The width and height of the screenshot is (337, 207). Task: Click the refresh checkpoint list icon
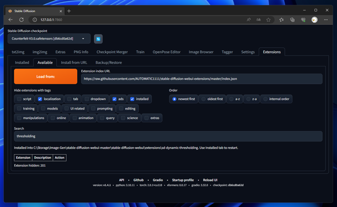click(98, 39)
